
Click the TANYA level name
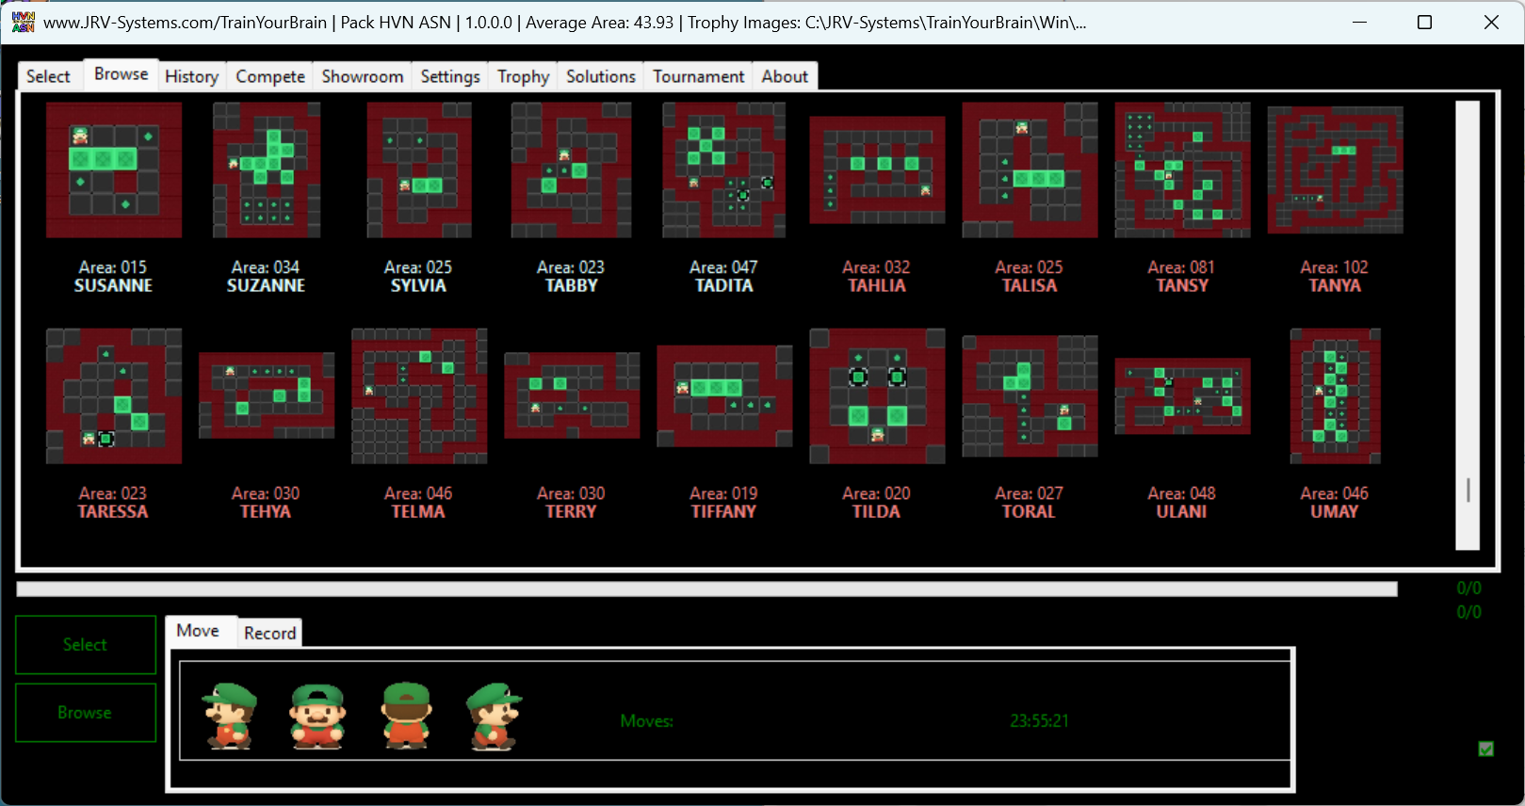tap(1335, 285)
